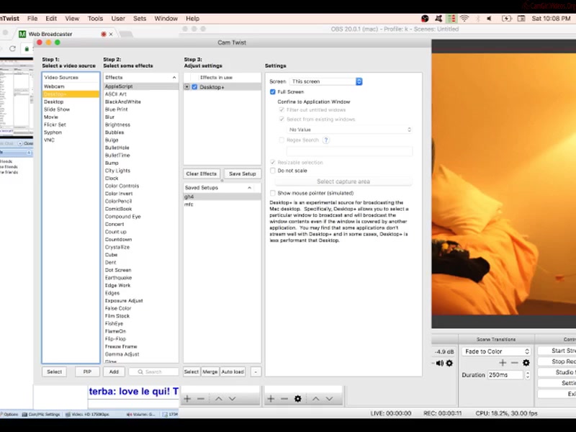
Task: Open the Sets menu
Action: point(139,18)
